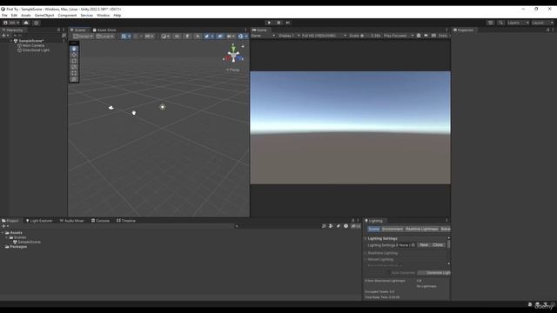This screenshot has width=557, height=313.
Task: Click the Unity cloud services icon
Action: pyautogui.click(x=26, y=23)
